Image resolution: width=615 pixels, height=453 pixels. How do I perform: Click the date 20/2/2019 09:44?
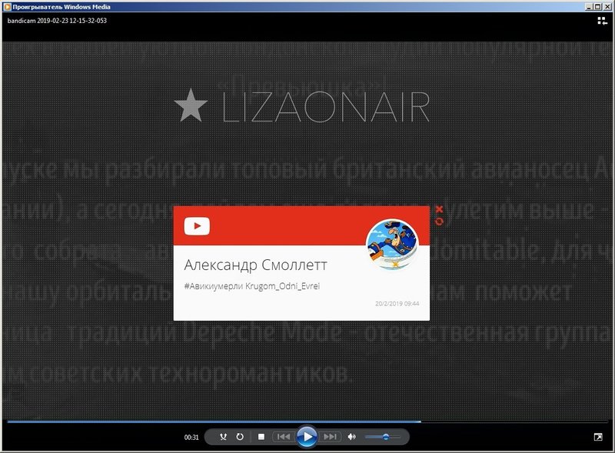point(397,304)
